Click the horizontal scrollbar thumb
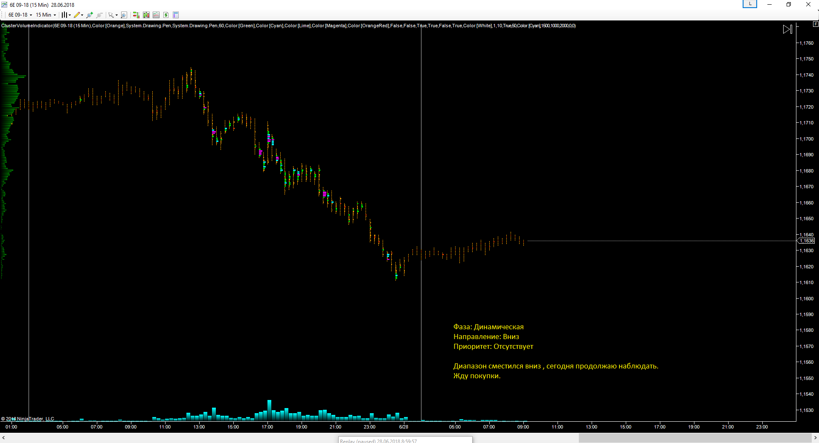This screenshot has height=443, width=819. click(695, 437)
